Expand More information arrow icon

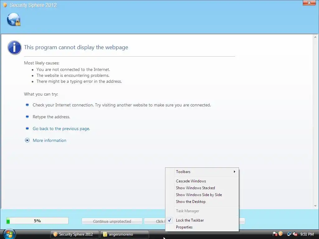(27, 140)
